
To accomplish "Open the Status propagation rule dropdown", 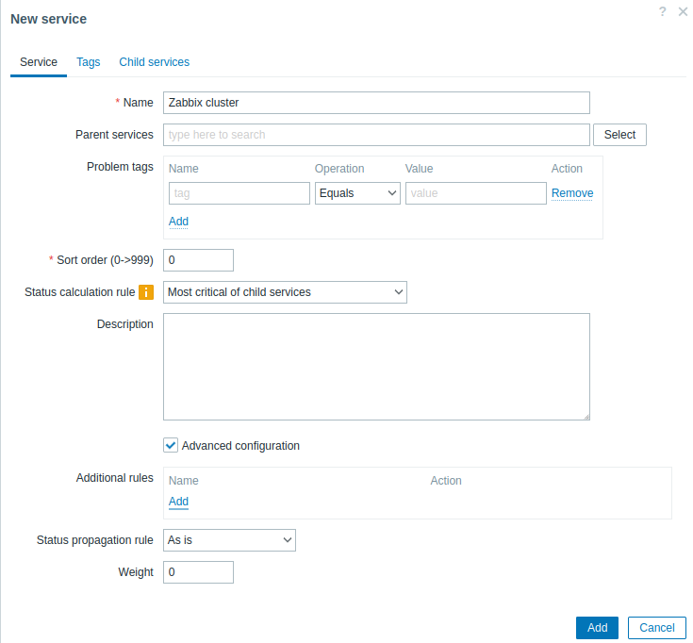I will 229,540.
